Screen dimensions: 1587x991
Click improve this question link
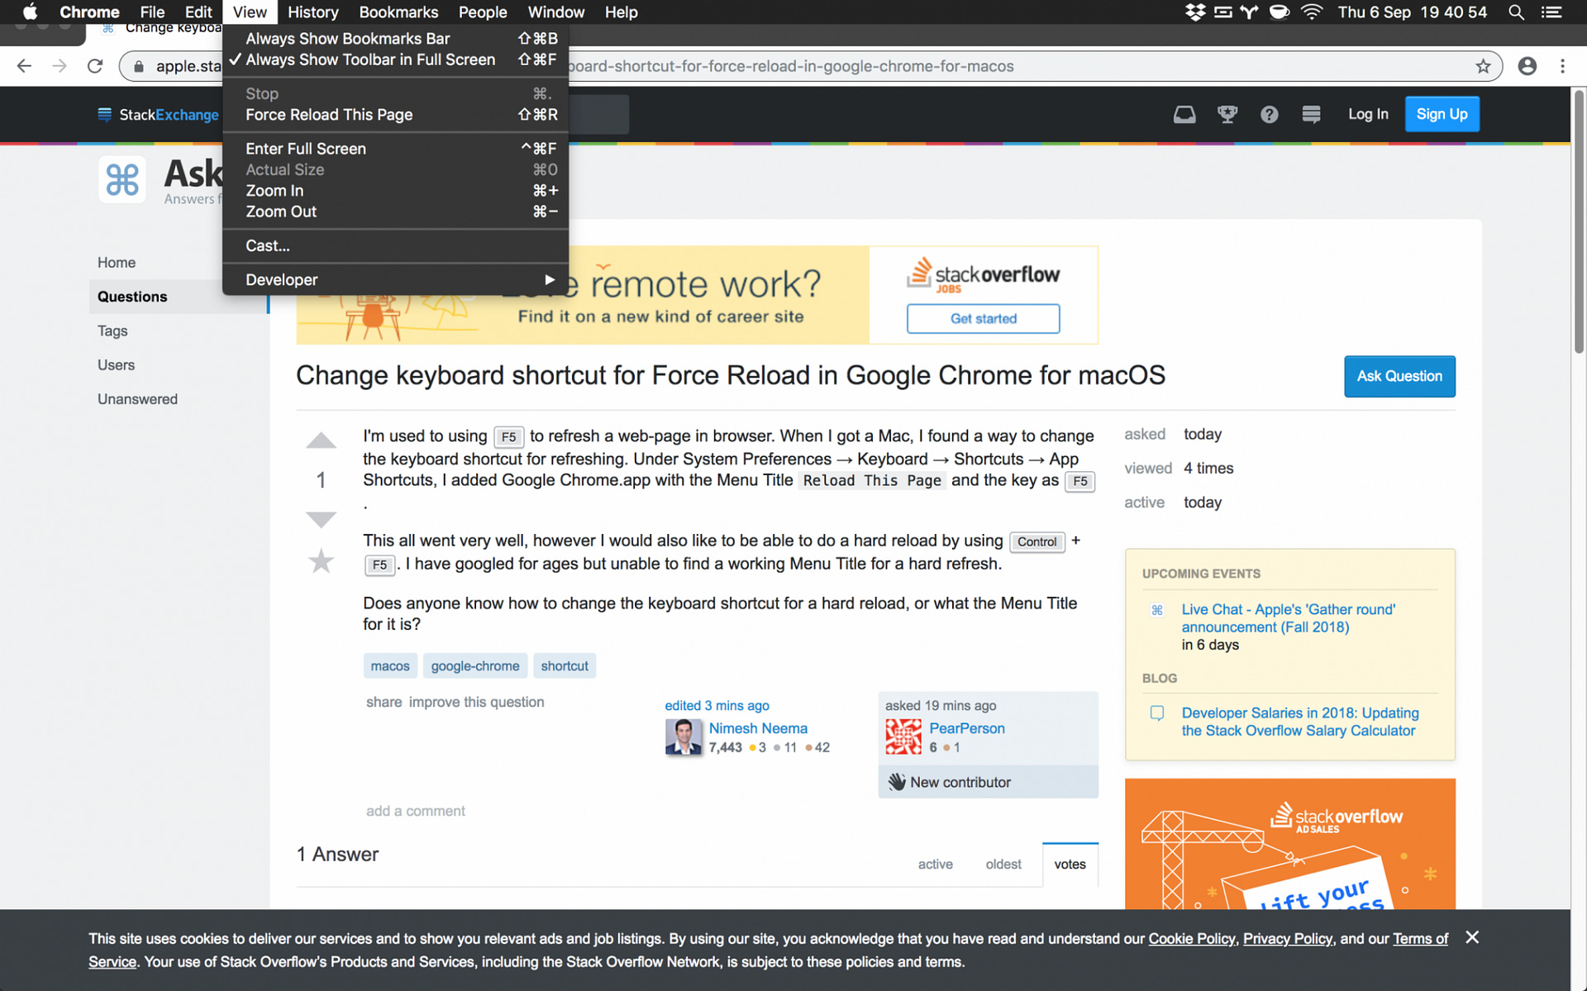[476, 702]
